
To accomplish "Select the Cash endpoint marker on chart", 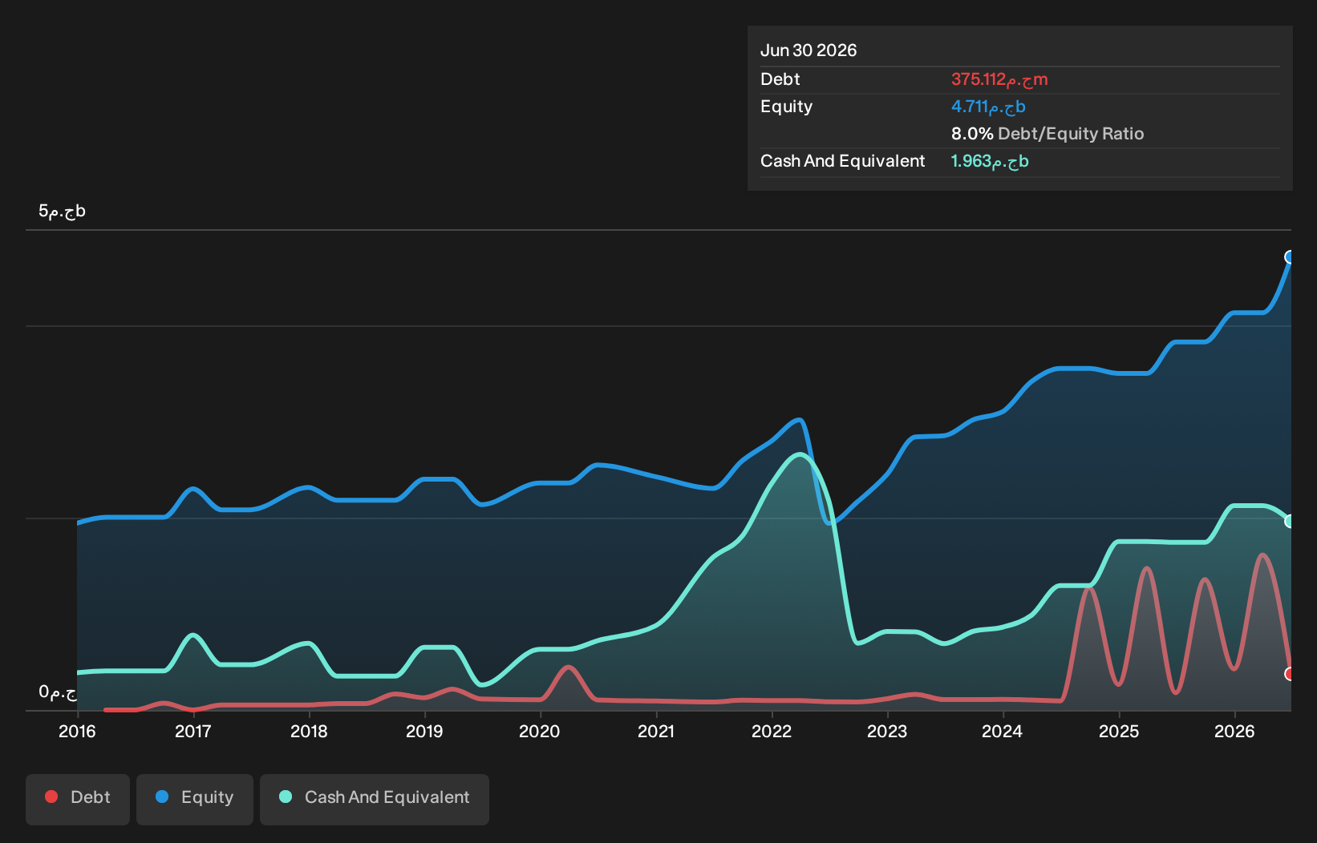I will click(x=1290, y=521).
